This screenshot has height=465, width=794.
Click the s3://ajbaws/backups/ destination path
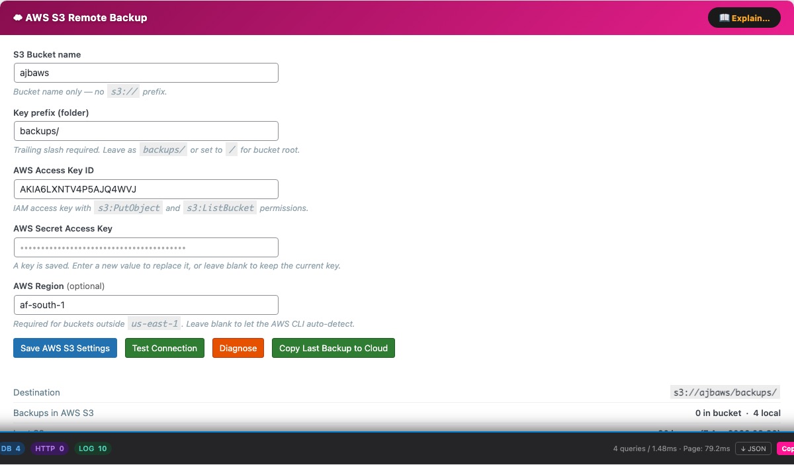(725, 392)
